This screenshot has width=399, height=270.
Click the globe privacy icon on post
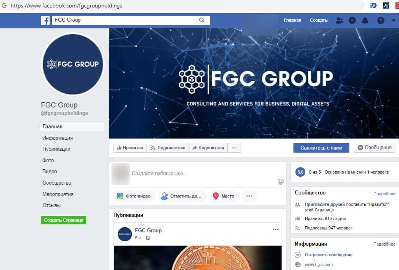[148, 238]
